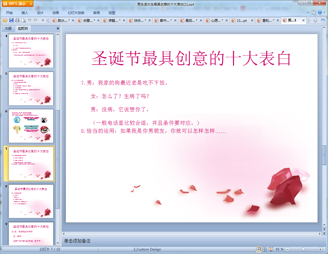Screen dimensions: 328x254
Task: Click the Open file folder icon
Action: (5, 20)
